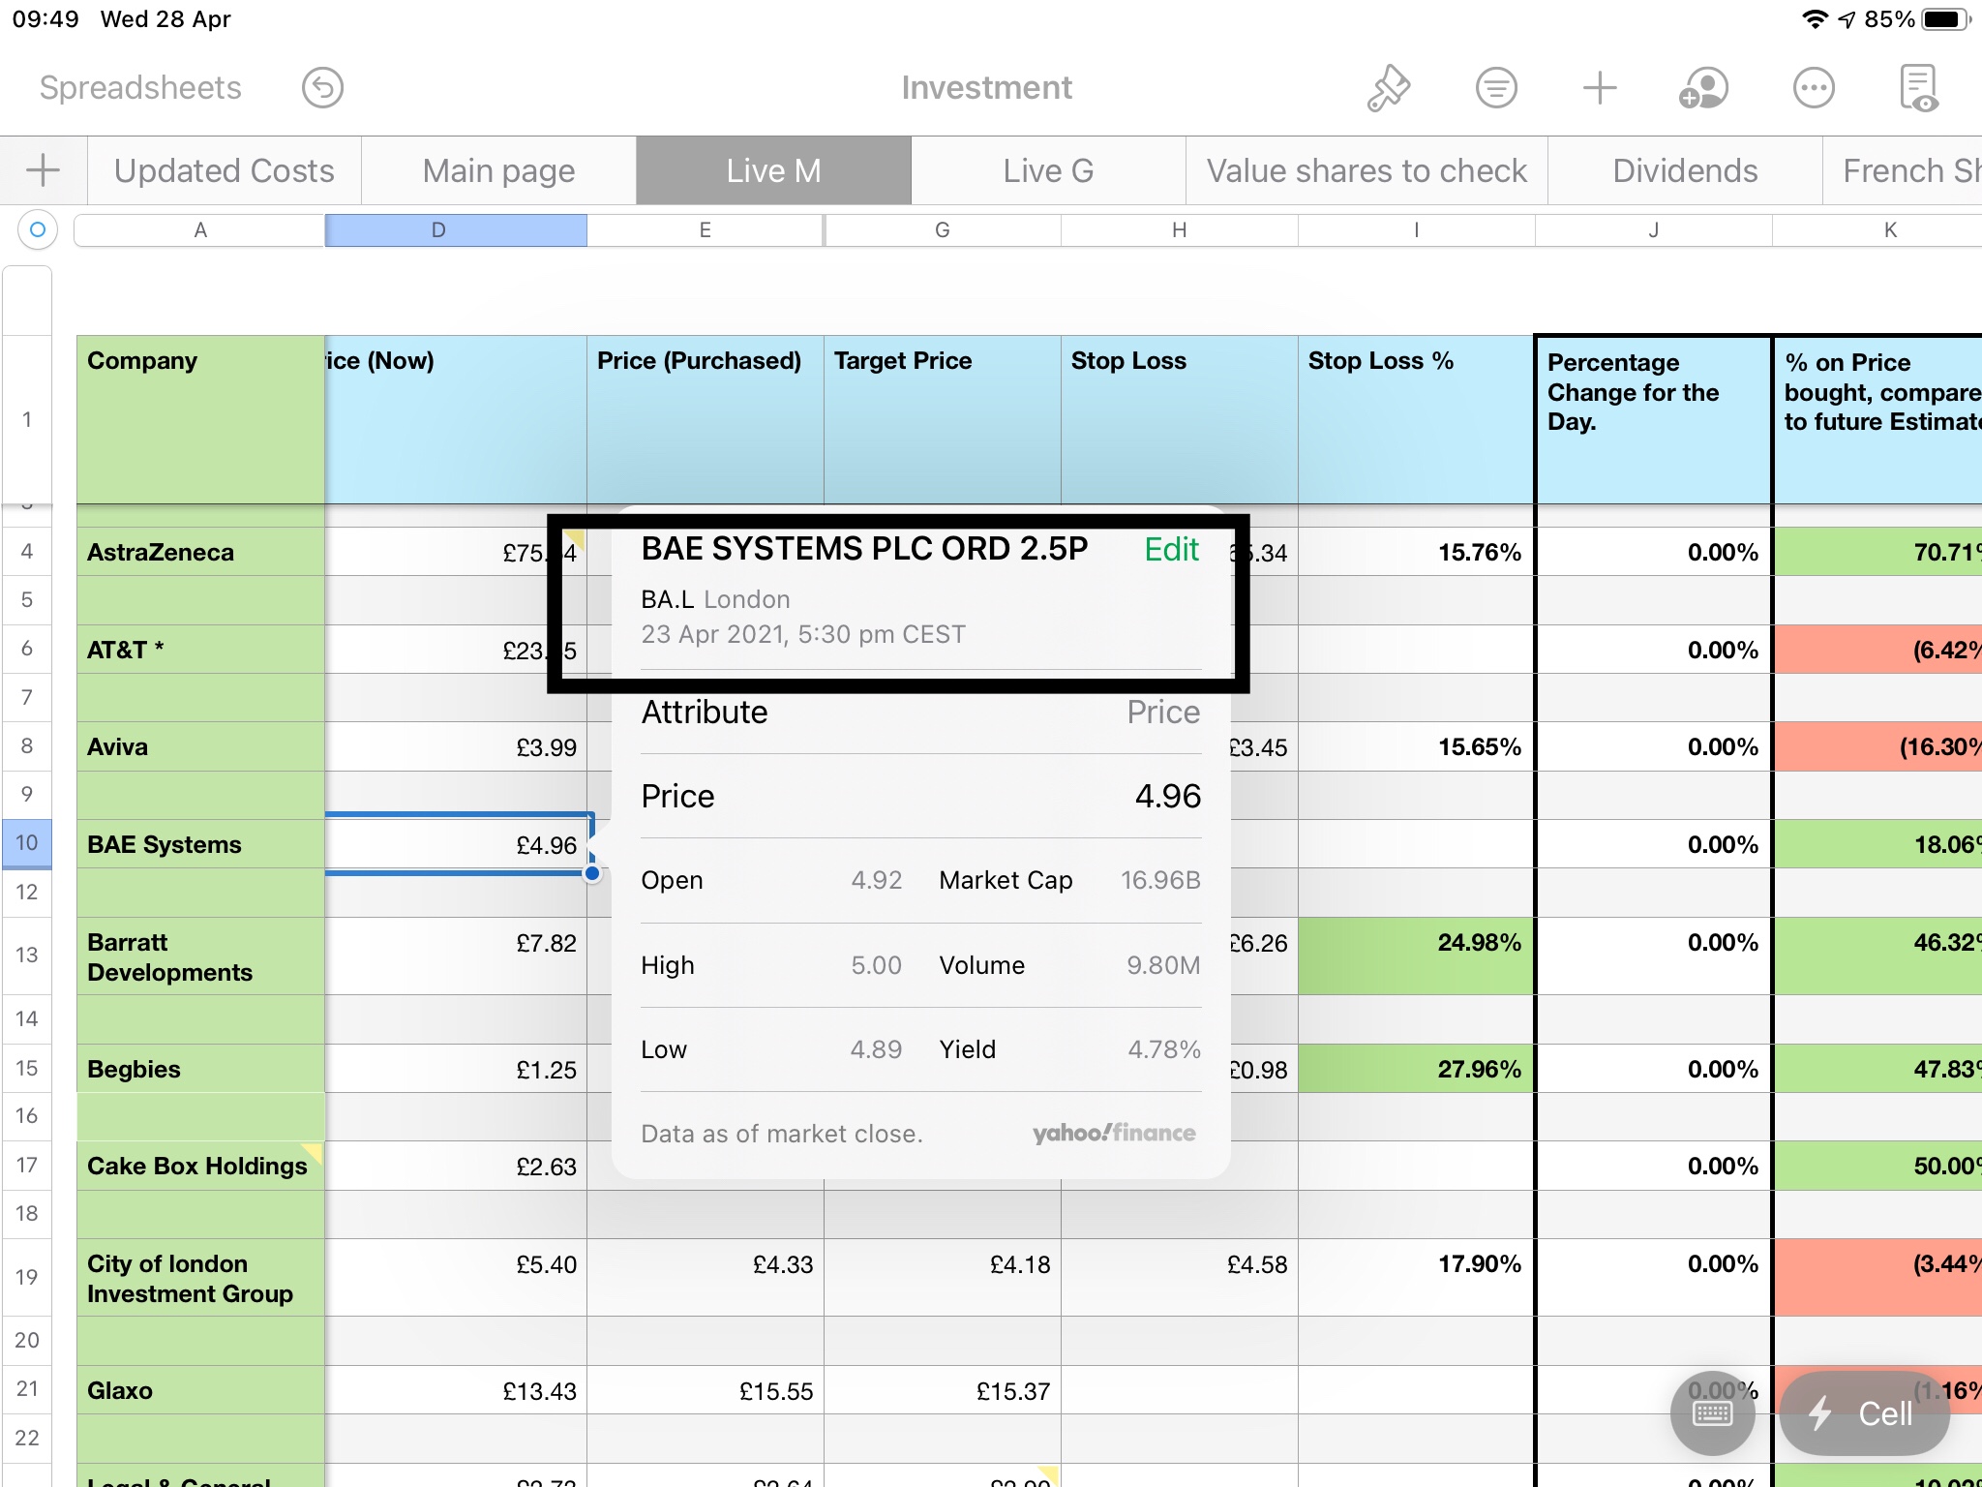
Task: Add a new sheet with plus tab
Action: pos(43,170)
